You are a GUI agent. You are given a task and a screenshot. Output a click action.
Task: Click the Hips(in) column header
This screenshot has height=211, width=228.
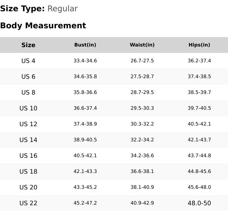coord(199,45)
